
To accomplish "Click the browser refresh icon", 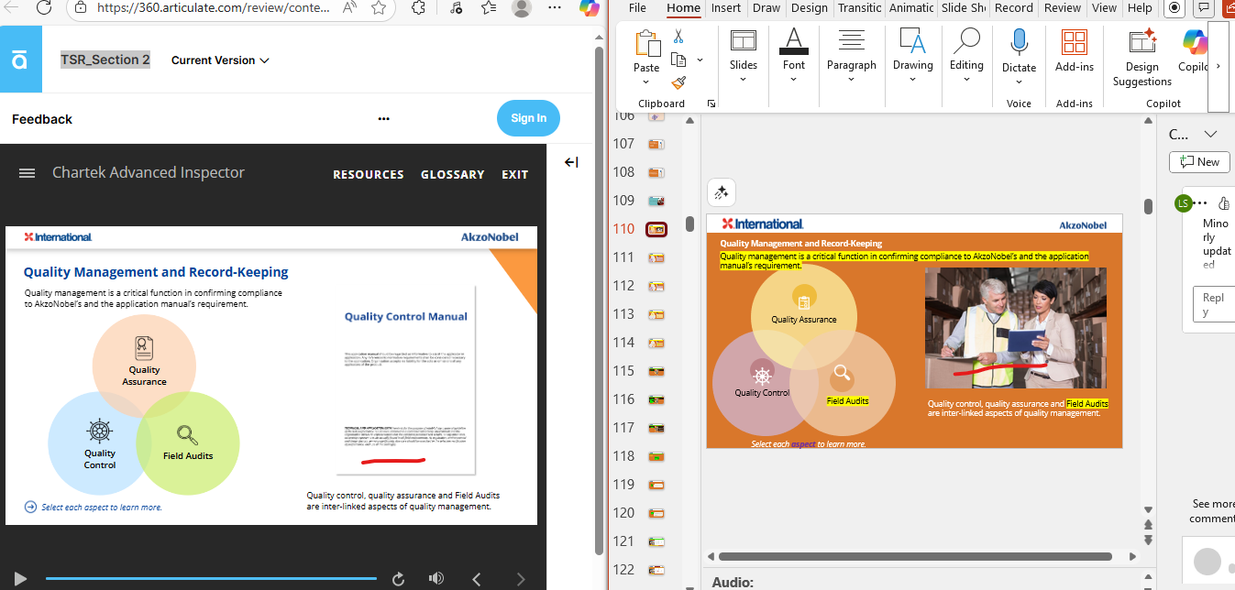I will [43, 7].
